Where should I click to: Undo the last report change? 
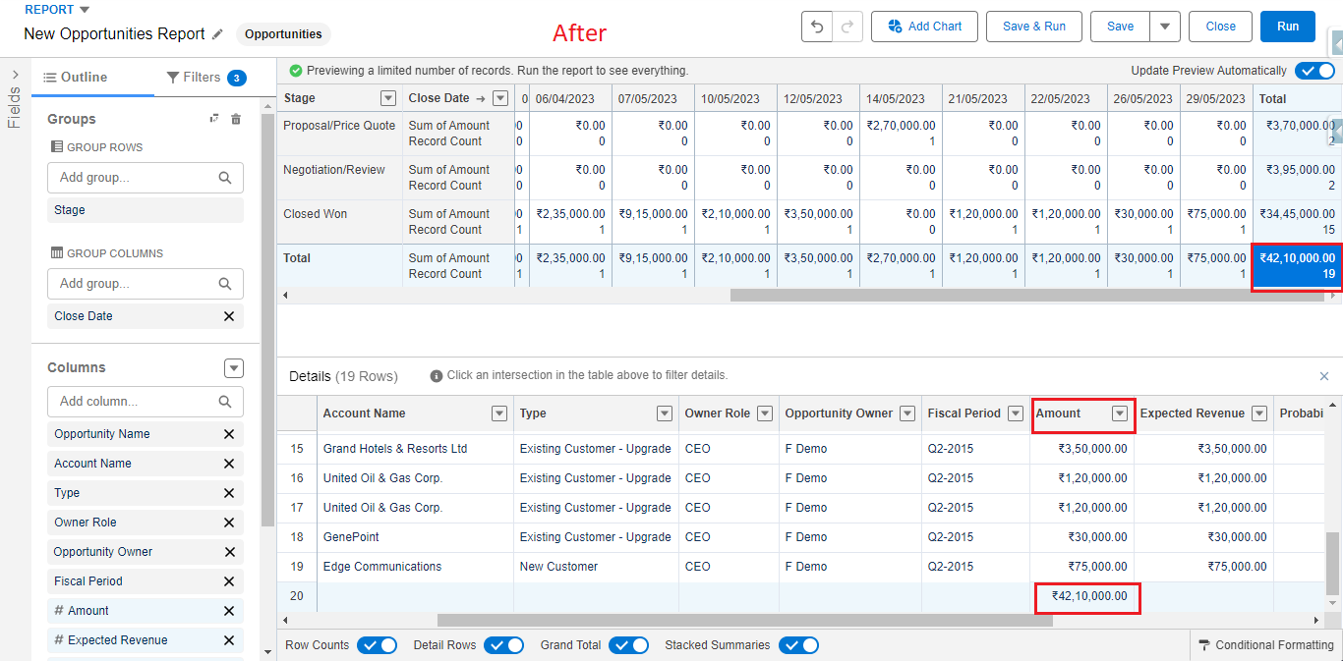[x=816, y=27]
